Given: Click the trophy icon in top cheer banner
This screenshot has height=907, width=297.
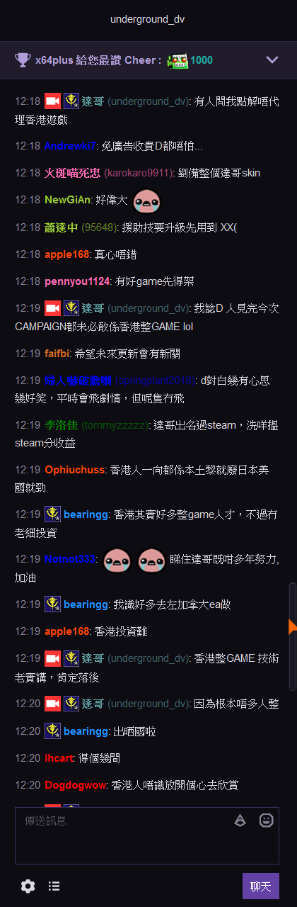Looking at the screenshot, I should coord(23,60).
